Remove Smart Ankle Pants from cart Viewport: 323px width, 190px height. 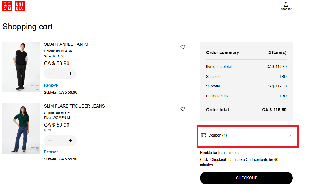click(x=51, y=85)
